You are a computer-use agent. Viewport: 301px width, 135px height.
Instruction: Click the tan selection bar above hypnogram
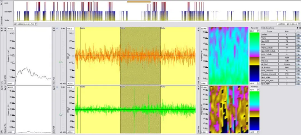(139, 2)
